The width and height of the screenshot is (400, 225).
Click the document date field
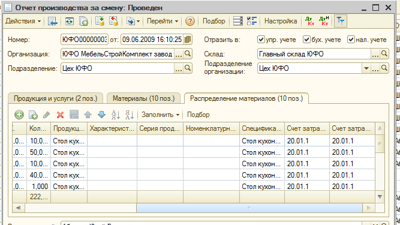[152, 40]
